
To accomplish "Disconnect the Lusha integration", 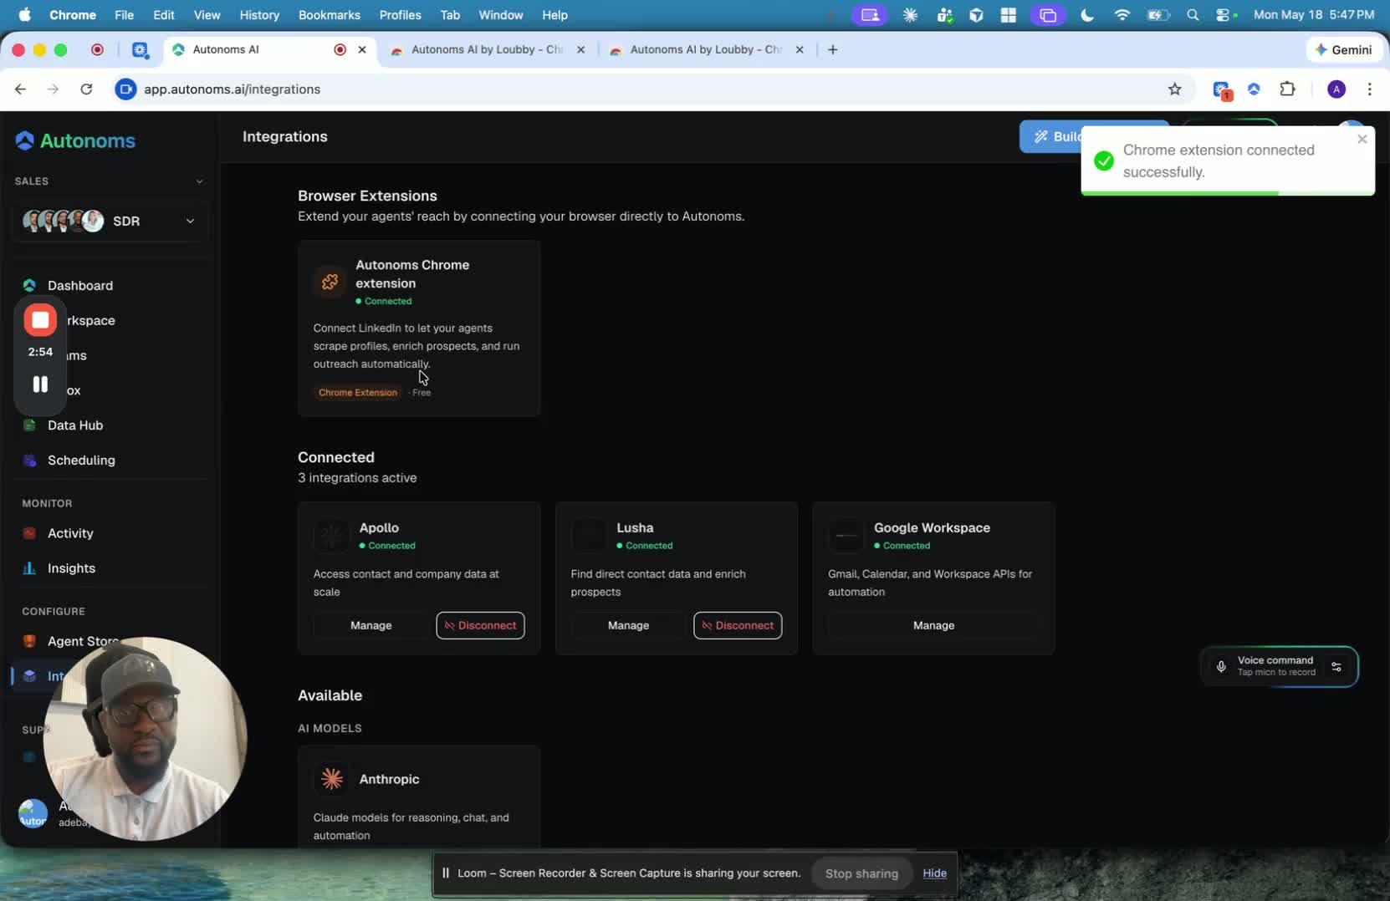I will (738, 625).
